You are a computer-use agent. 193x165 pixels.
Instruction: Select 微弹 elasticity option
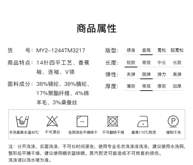click(146, 74)
